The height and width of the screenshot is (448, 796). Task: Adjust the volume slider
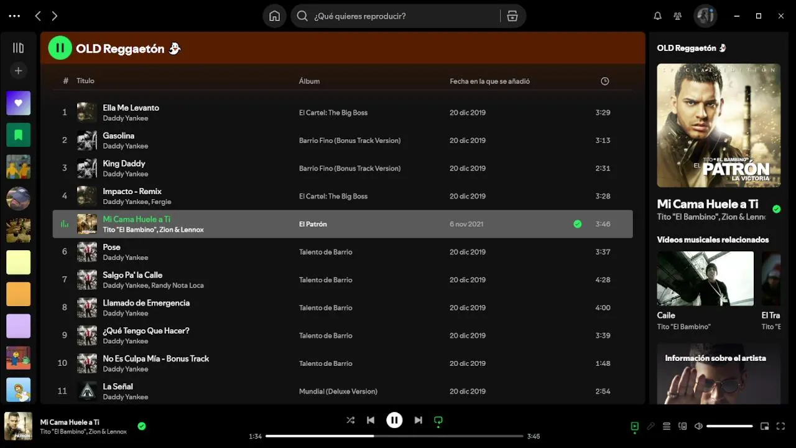(730, 426)
